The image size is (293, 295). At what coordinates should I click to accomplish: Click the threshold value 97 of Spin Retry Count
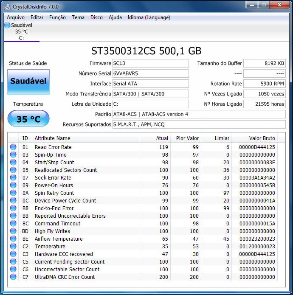coord(226,193)
